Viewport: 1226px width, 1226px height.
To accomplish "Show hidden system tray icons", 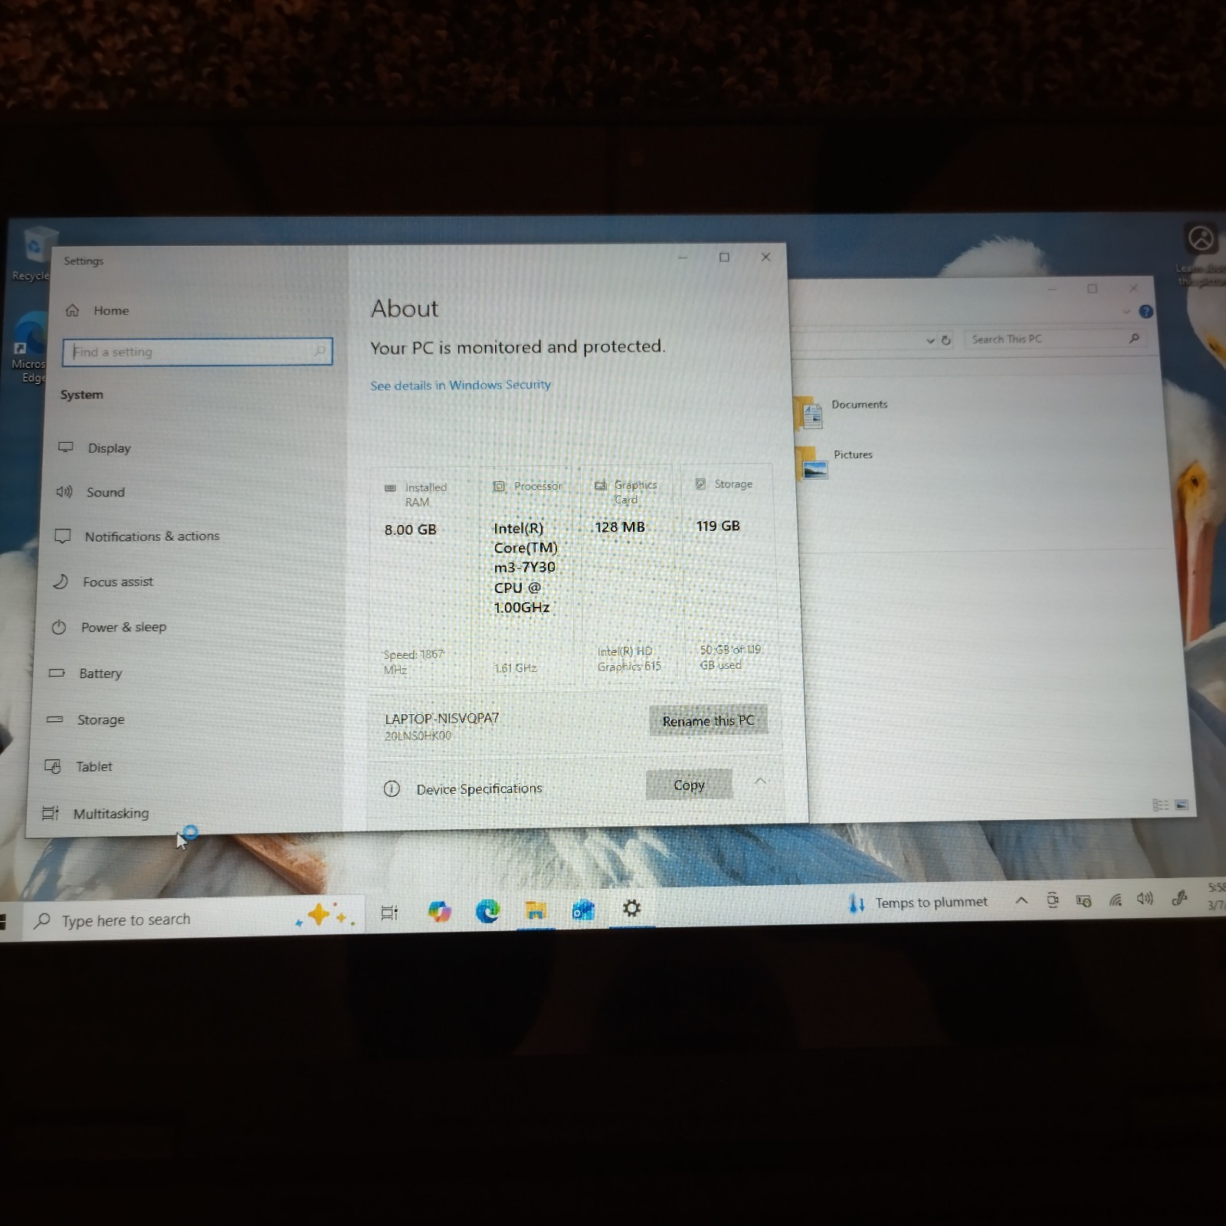I will 1021,901.
